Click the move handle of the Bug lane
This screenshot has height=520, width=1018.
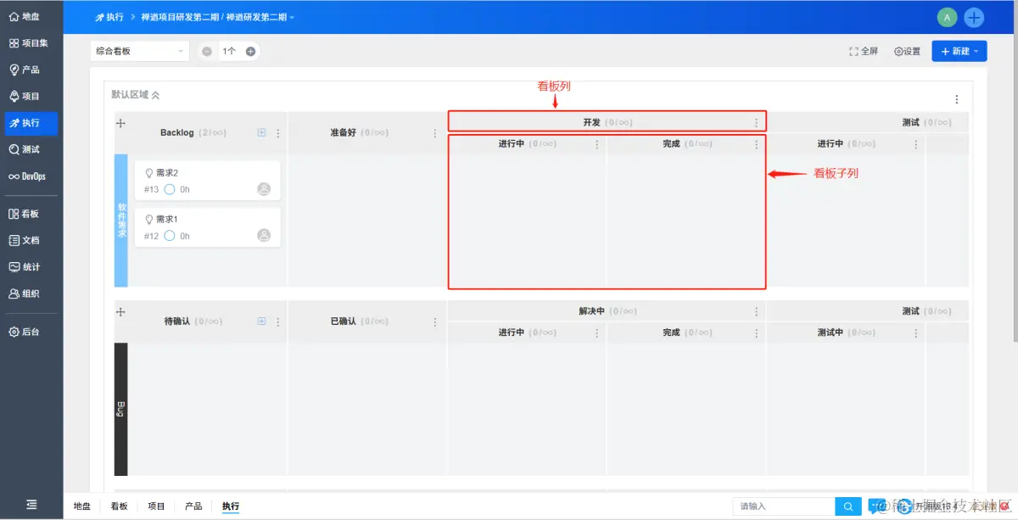[120, 312]
